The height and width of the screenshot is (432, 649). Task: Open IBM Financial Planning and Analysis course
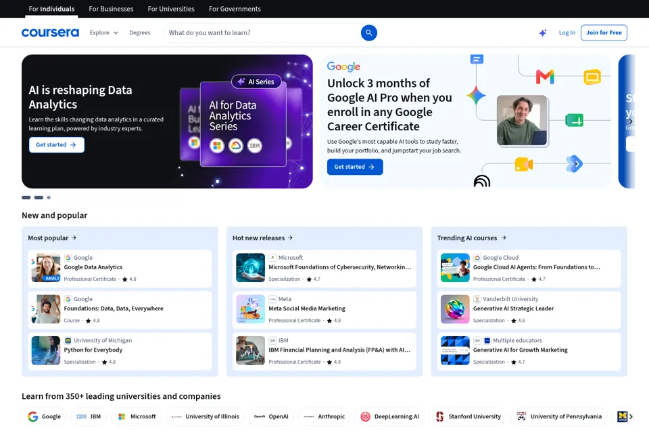click(x=324, y=351)
